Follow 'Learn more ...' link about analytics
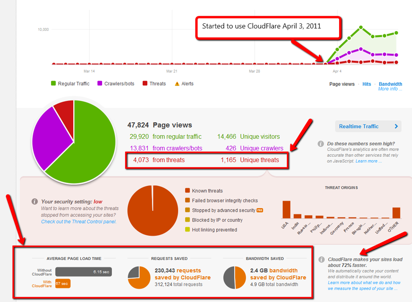The image size is (412, 302). [x=369, y=161]
